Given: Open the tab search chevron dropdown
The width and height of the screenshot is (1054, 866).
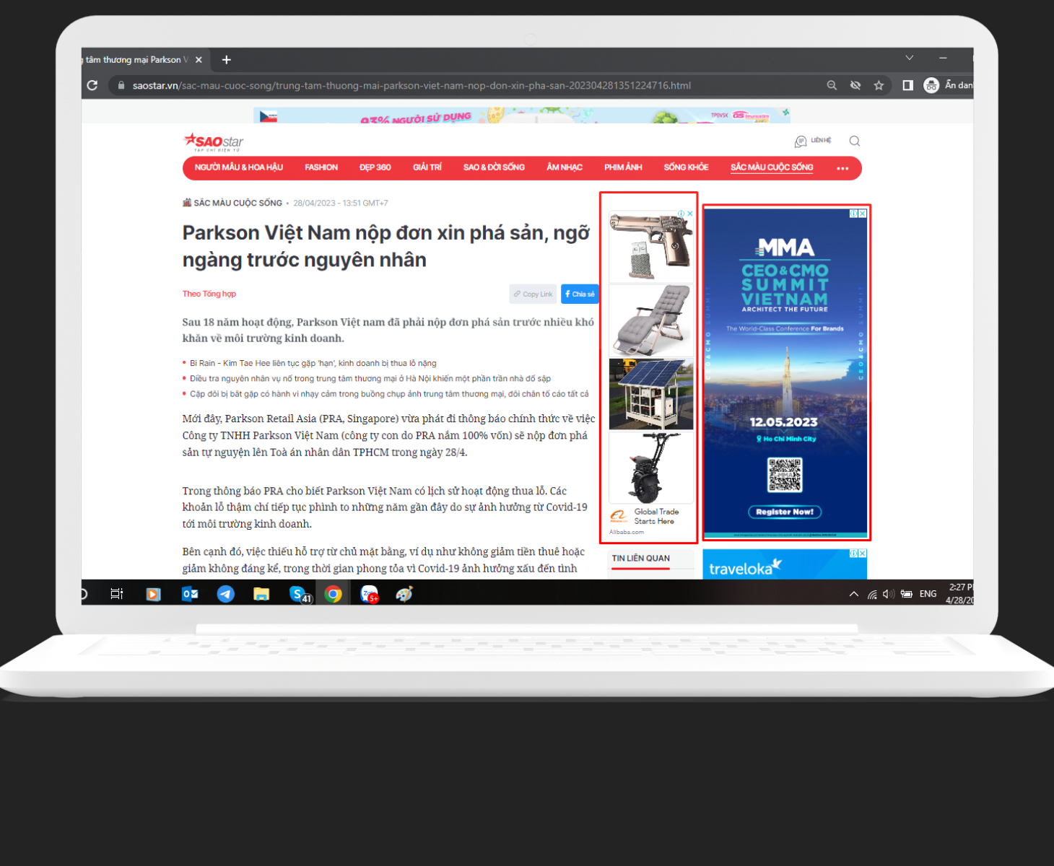Looking at the screenshot, I should pos(910,58).
